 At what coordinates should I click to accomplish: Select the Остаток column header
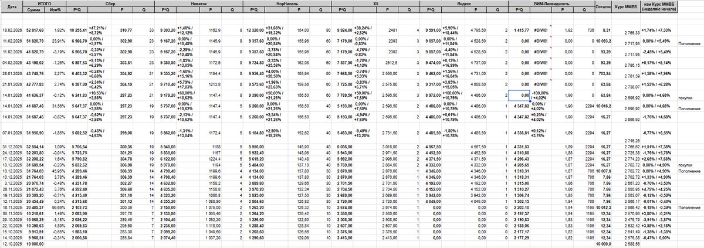(x=603, y=6)
